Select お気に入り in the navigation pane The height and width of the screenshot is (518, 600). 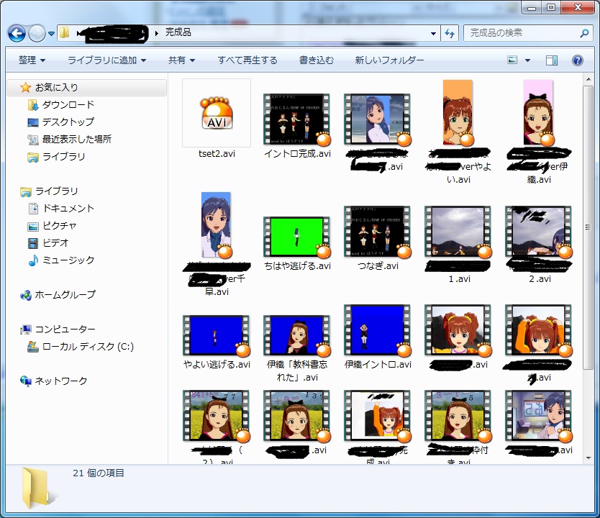(x=86, y=88)
